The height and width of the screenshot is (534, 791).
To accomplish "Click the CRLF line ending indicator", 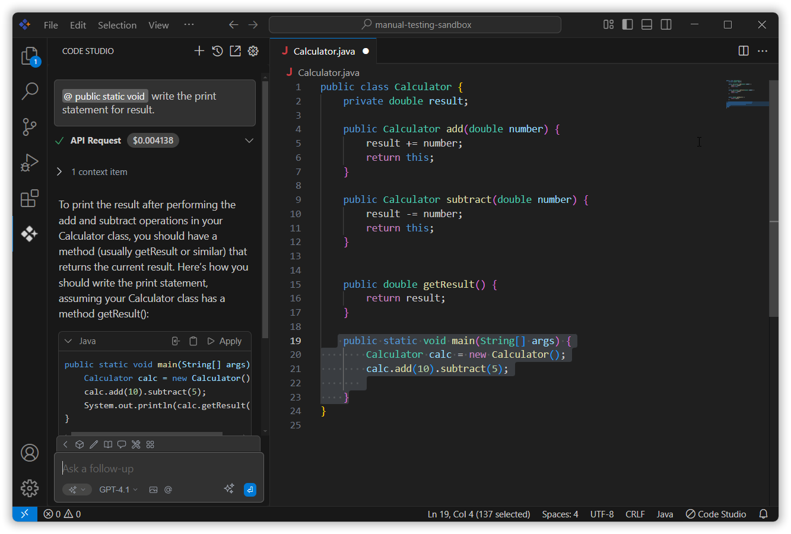I will point(635,514).
